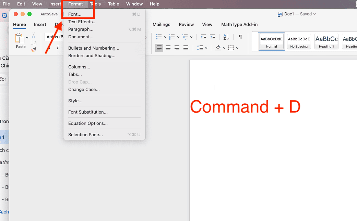Choose Columns... menu item
357x221 pixels.
coord(104,67)
